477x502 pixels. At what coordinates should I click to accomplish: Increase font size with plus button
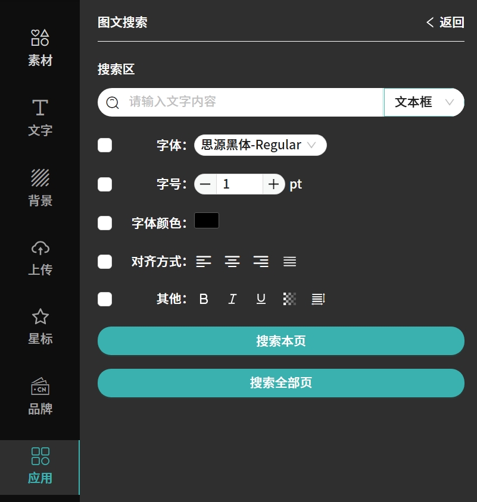[x=273, y=184]
